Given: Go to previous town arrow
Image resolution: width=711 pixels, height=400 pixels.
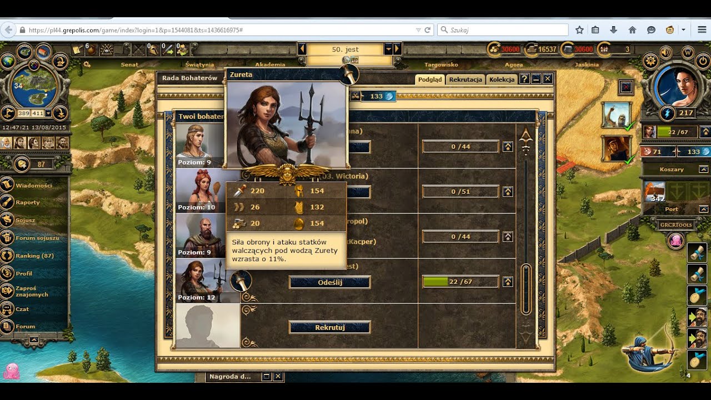Looking at the screenshot, I should [302, 49].
